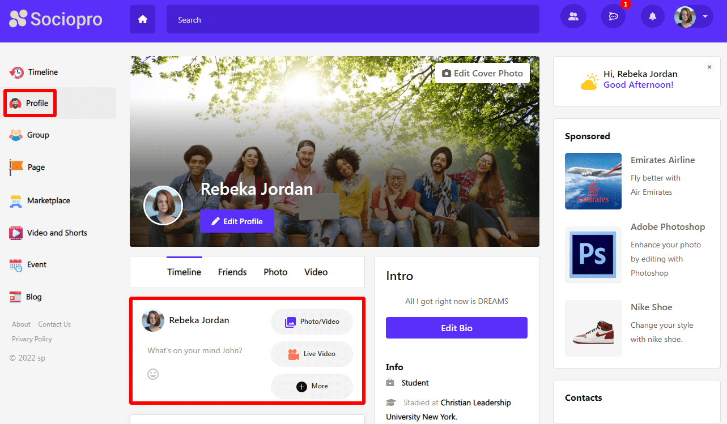Click the Search input field
The image size is (727, 424).
(352, 20)
